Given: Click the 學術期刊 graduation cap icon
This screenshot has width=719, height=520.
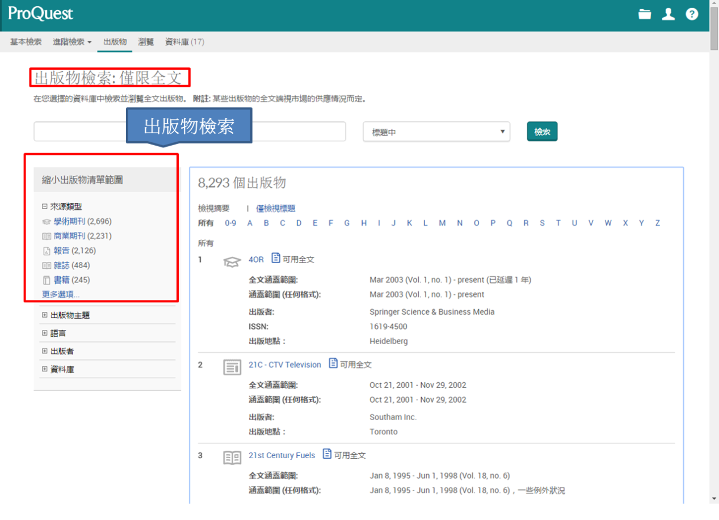Looking at the screenshot, I should pyautogui.click(x=47, y=222).
